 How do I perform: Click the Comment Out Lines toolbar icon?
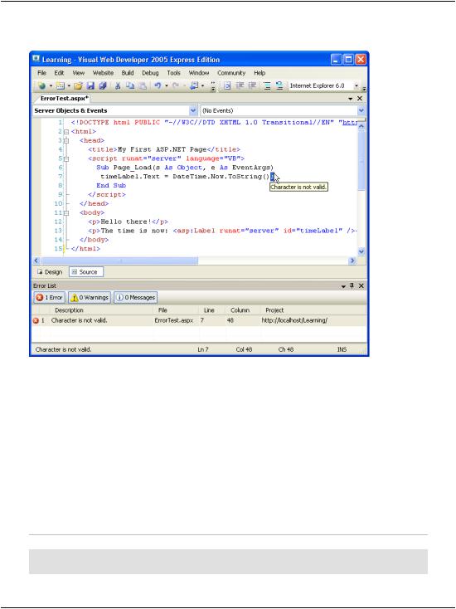click(267, 85)
